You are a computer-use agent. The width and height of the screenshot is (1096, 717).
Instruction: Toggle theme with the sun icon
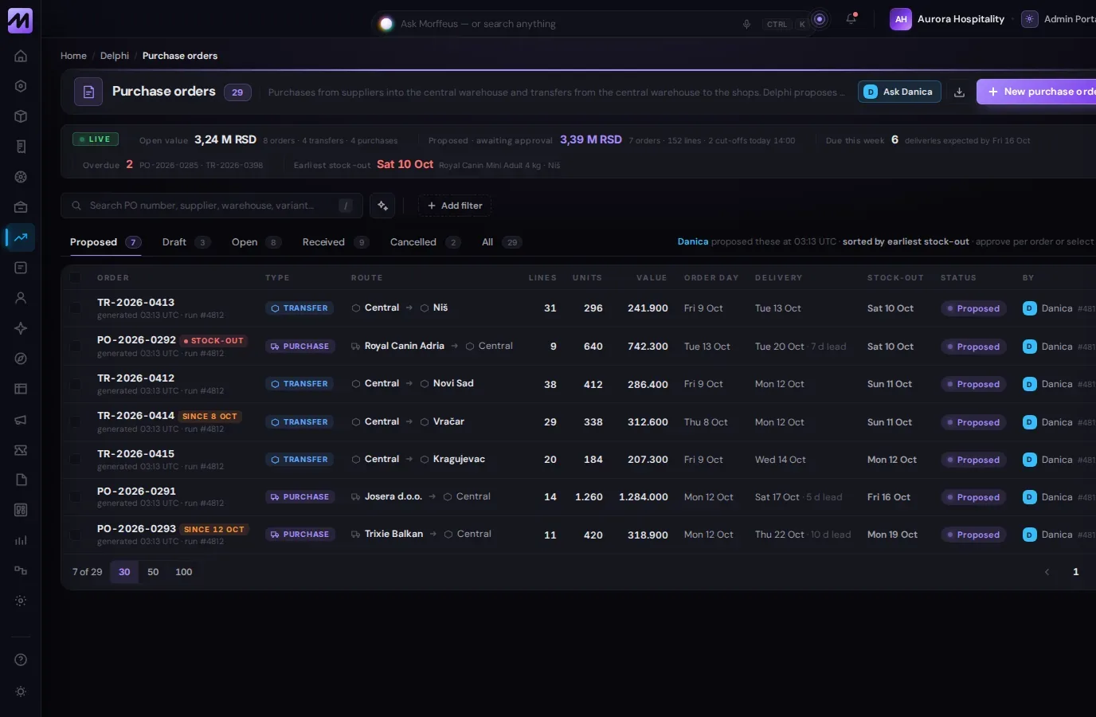[21, 692]
